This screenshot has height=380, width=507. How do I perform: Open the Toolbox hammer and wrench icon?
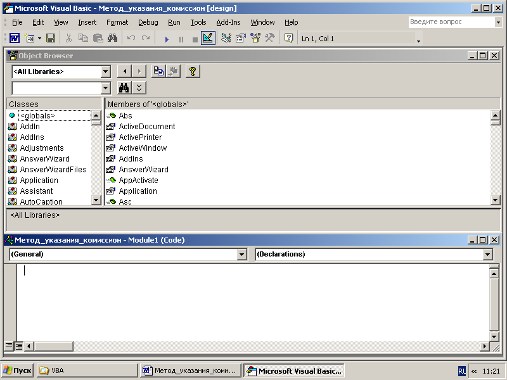(x=270, y=39)
